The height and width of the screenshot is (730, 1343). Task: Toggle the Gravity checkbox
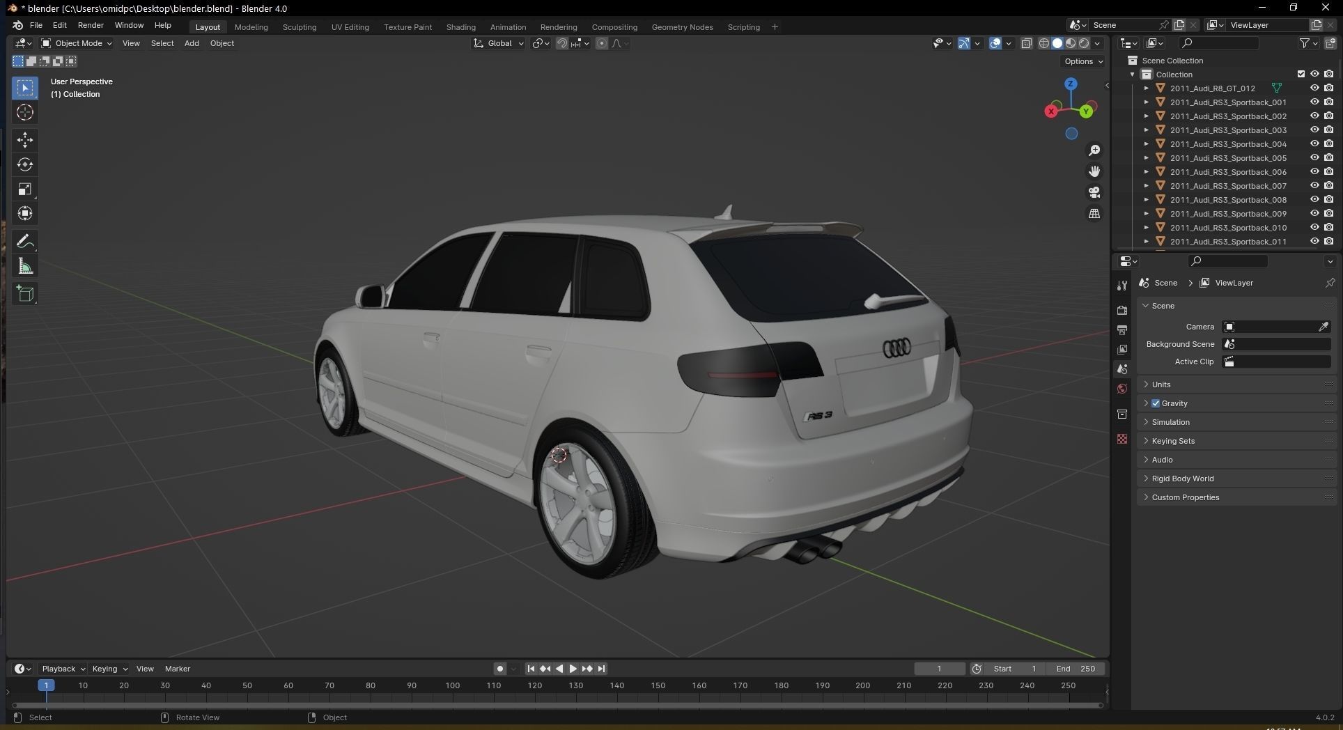pos(1156,403)
